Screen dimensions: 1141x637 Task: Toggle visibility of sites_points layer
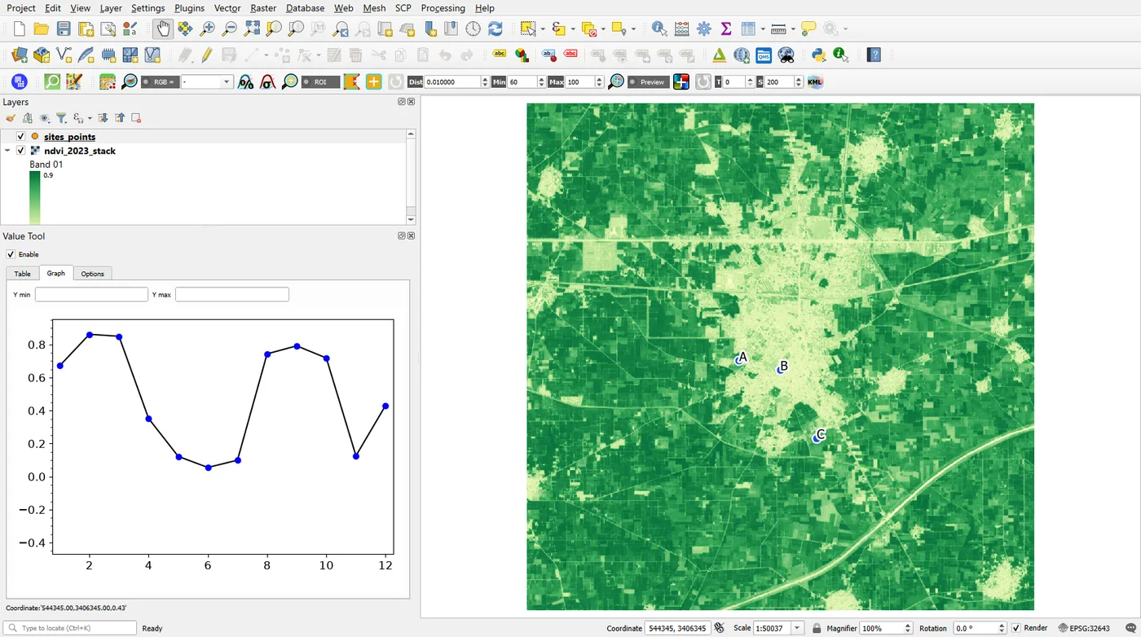pos(21,137)
